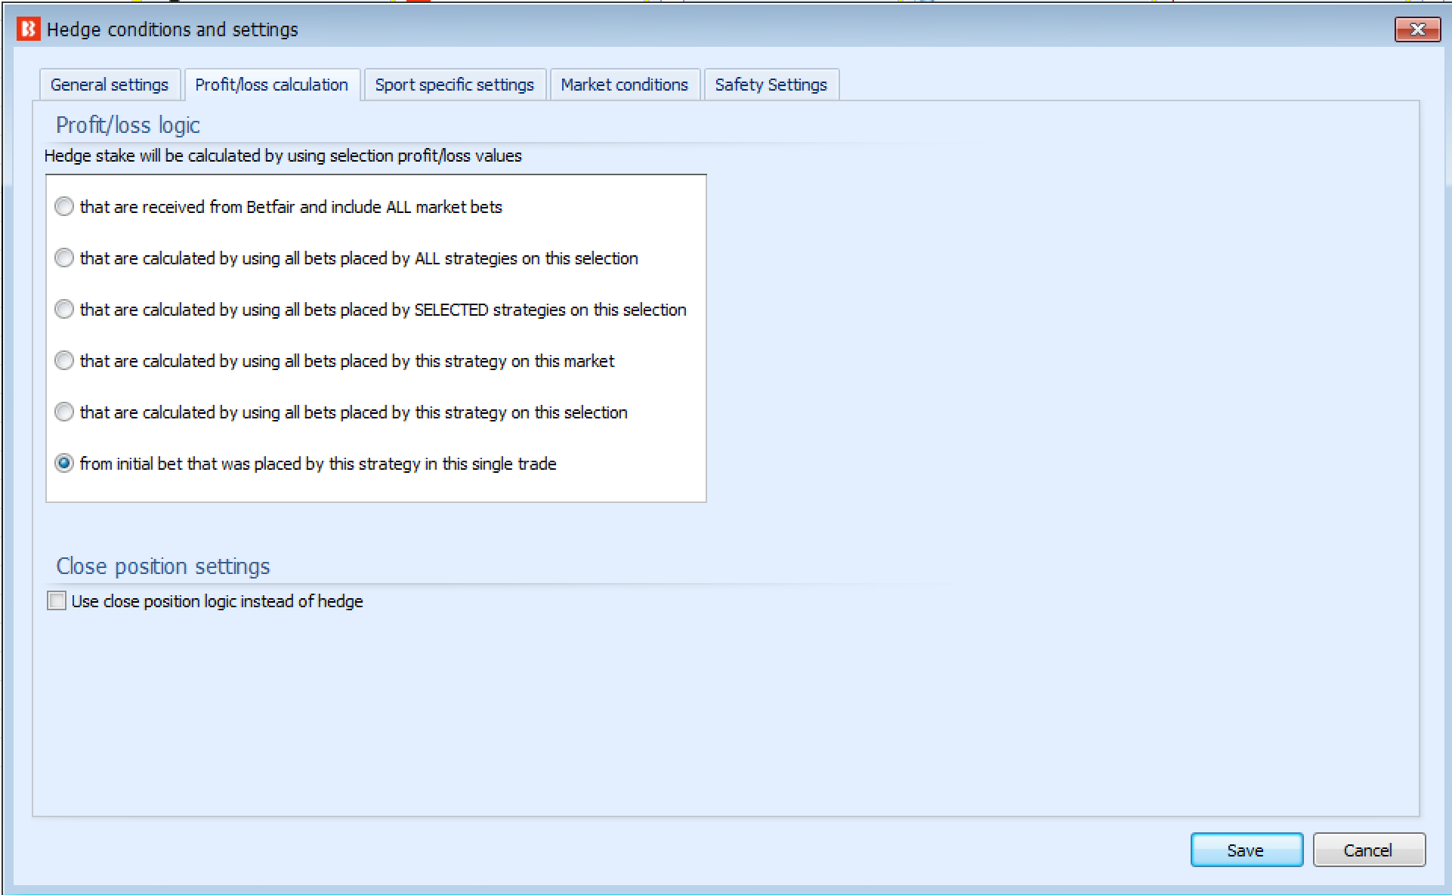Open the Sport specific settings tab
This screenshot has height=895, width=1452.
click(454, 85)
